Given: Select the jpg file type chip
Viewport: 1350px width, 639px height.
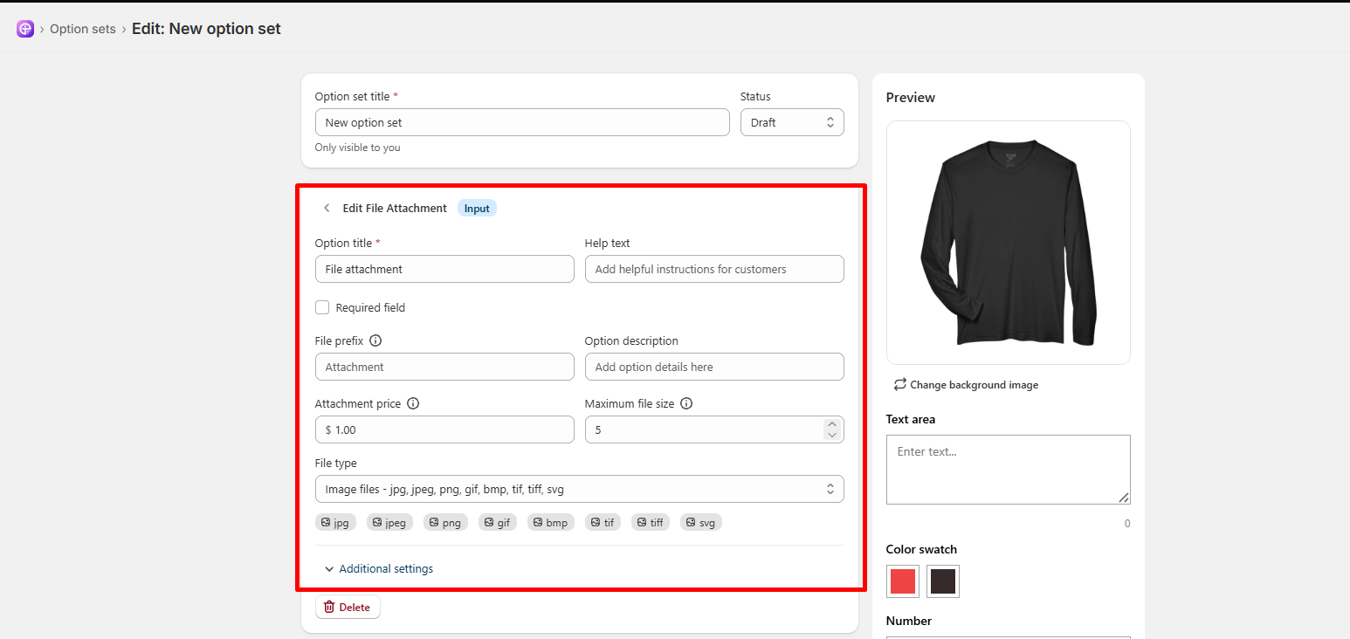Looking at the screenshot, I should pyautogui.click(x=335, y=523).
